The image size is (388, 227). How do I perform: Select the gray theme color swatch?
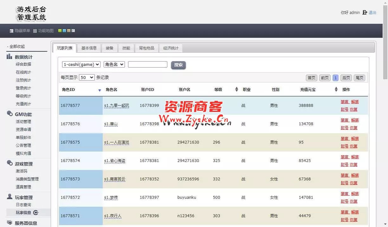[x=73, y=31]
